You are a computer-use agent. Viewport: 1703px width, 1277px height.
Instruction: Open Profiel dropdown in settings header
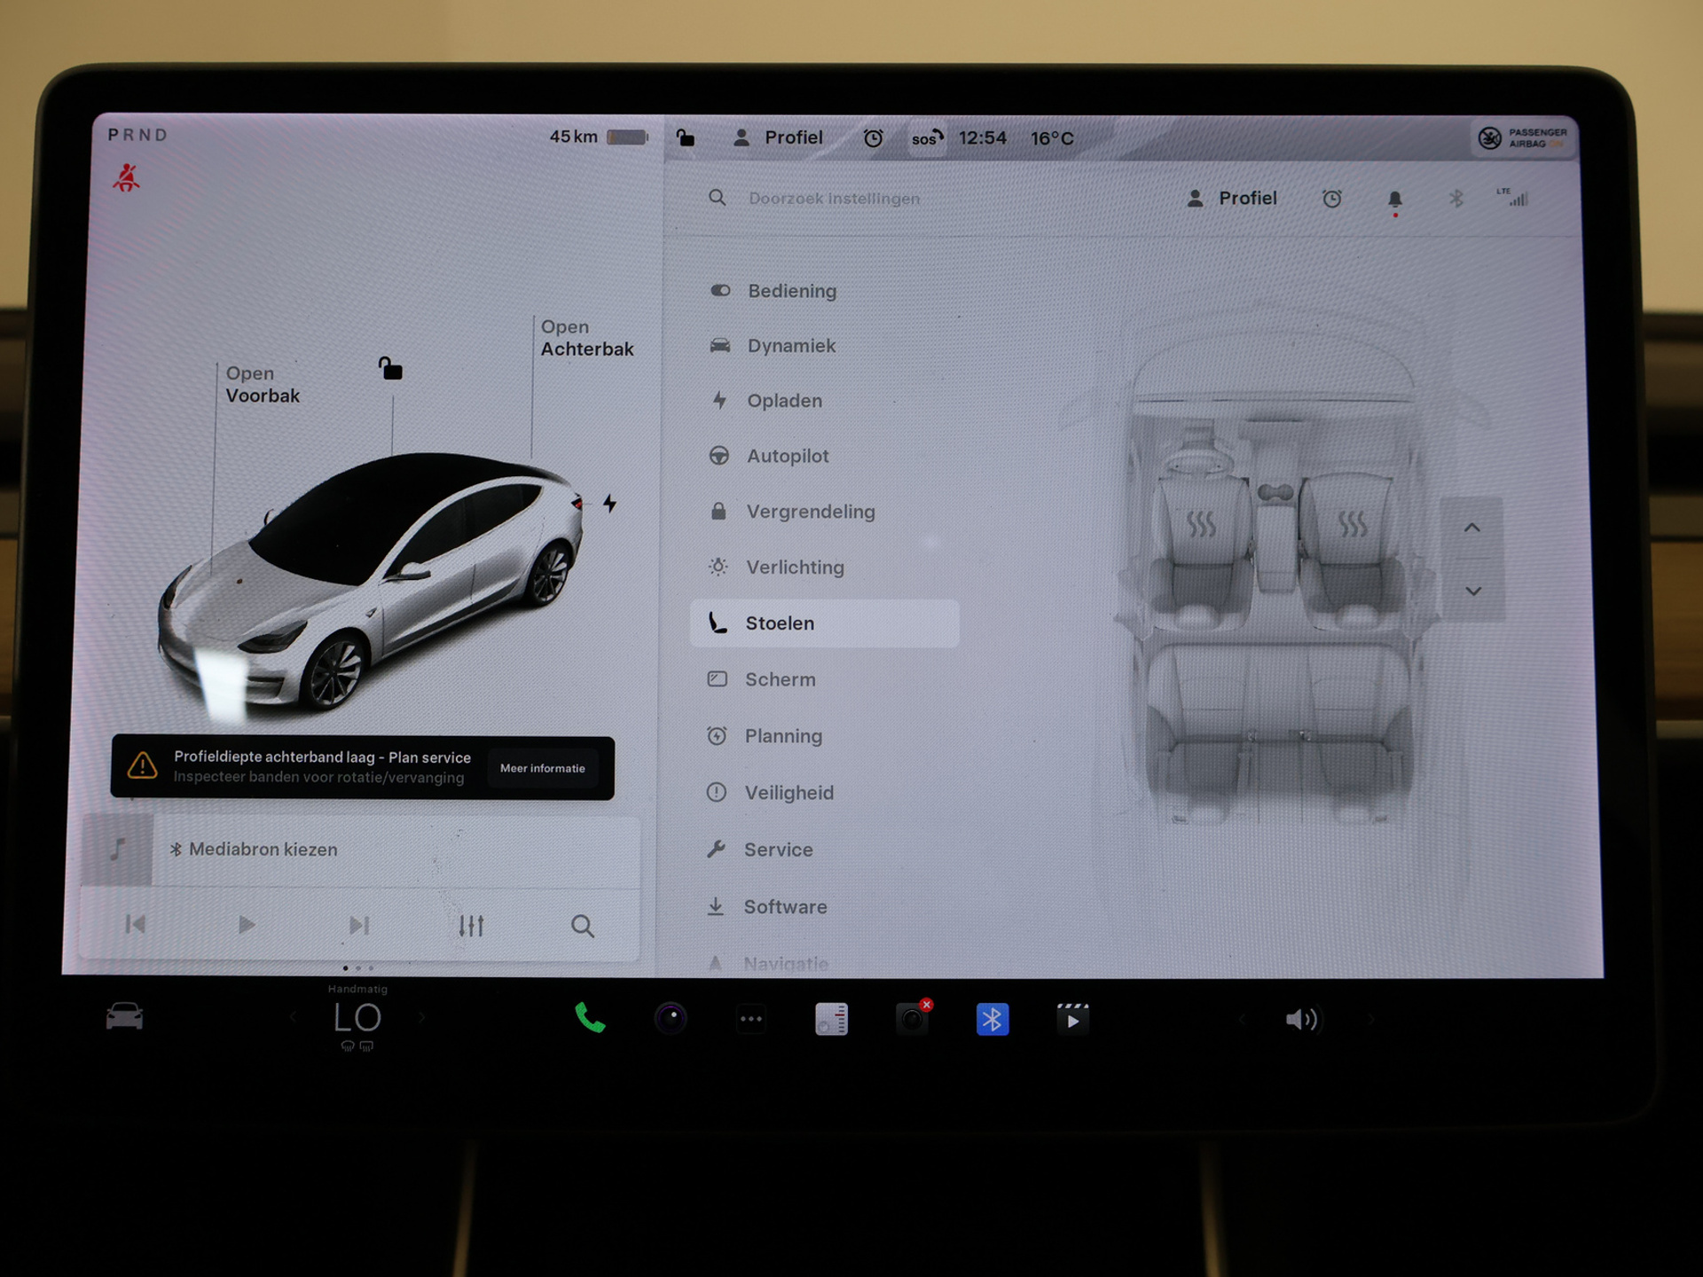[1233, 199]
